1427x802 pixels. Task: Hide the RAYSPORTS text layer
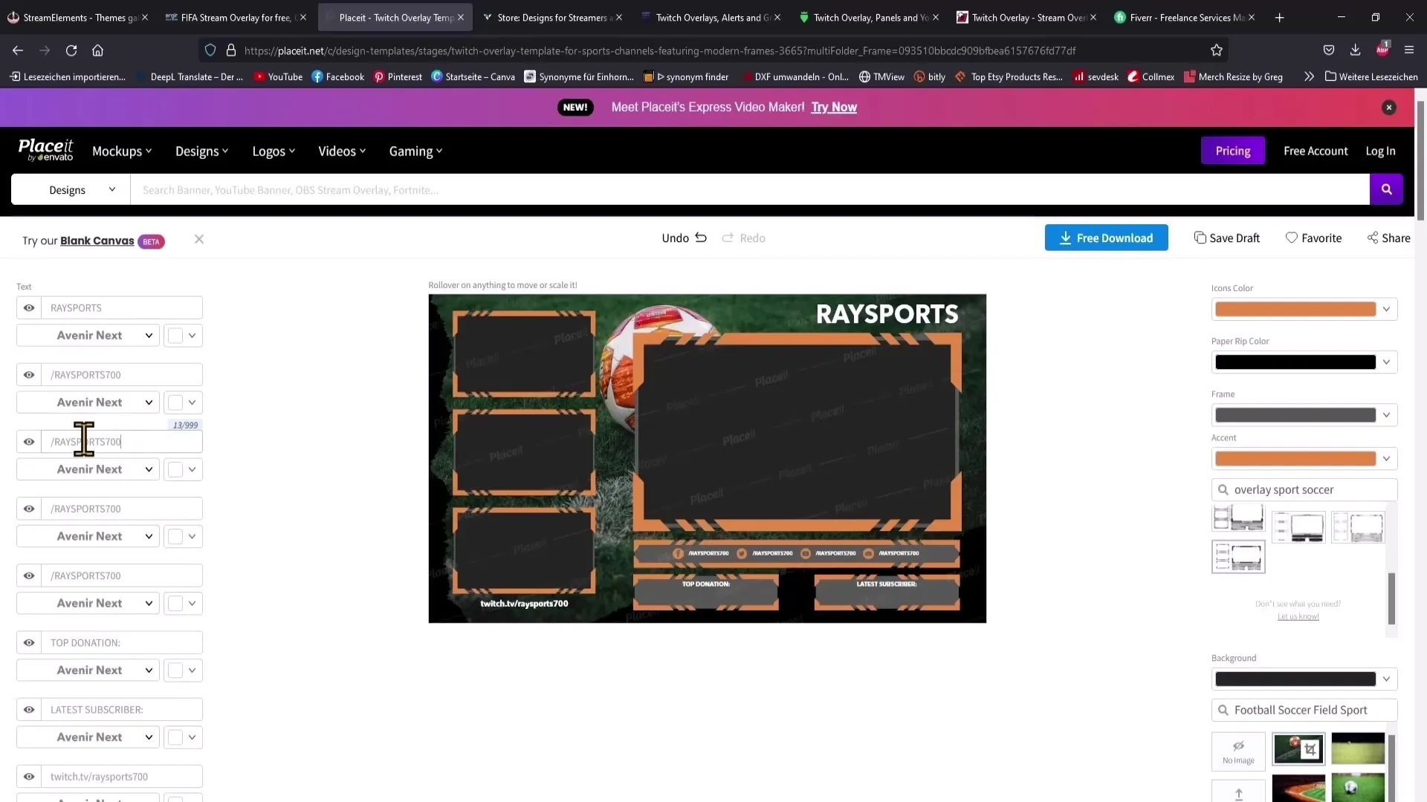(x=29, y=307)
